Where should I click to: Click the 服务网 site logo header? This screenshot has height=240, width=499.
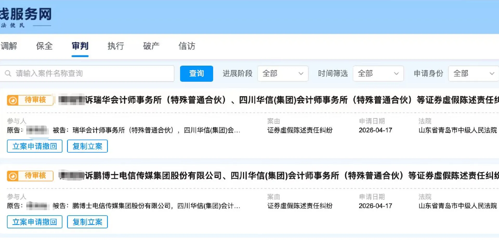(x=26, y=17)
